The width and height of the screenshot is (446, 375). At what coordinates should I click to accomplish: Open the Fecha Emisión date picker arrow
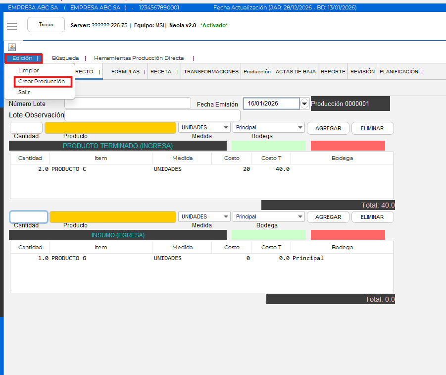pos(304,104)
